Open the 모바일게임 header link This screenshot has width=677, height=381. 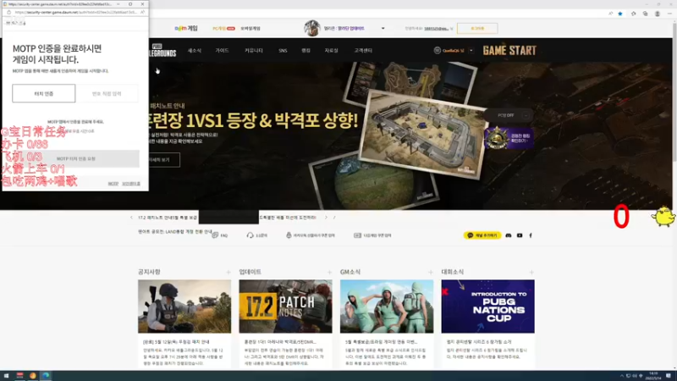pos(250,29)
